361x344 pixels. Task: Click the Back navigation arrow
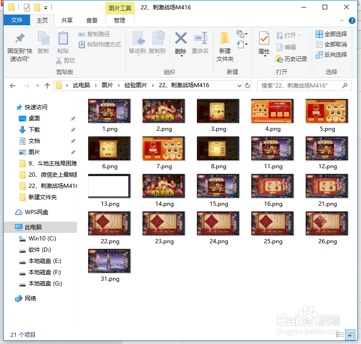13,86
